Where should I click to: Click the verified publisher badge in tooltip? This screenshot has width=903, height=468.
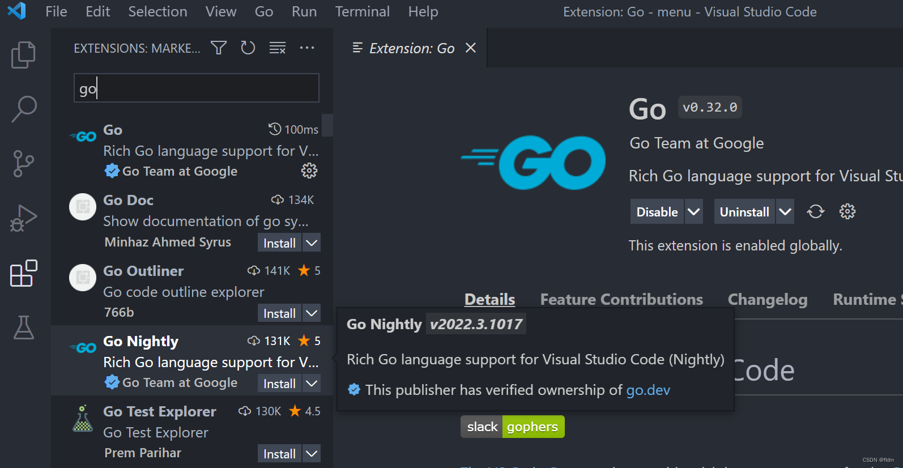tap(354, 390)
